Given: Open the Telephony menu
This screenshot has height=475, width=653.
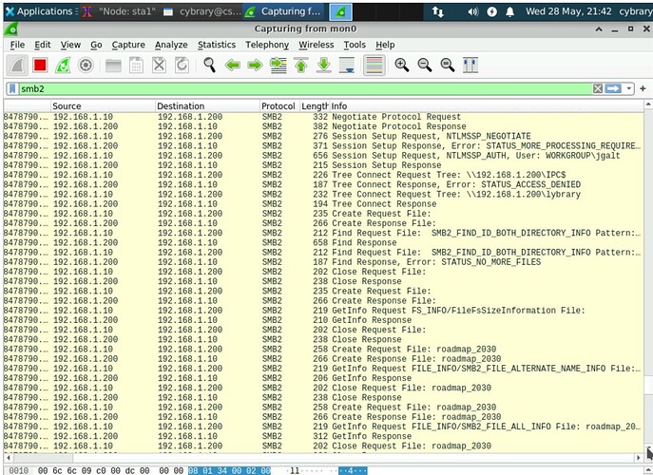Looking at the screenshot, I should (x=266, y=45).
